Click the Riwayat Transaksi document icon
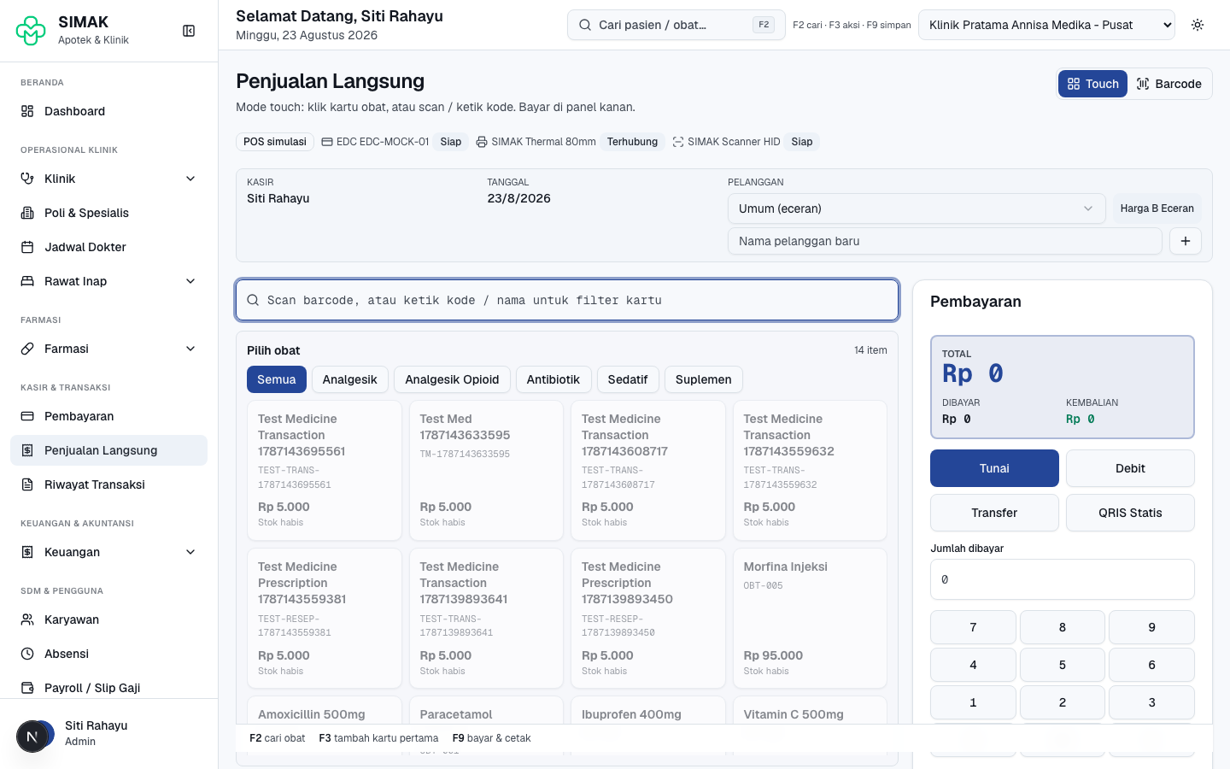This screenshot has height=769, width=1230. pyautogui.click(x=27, y=484)
